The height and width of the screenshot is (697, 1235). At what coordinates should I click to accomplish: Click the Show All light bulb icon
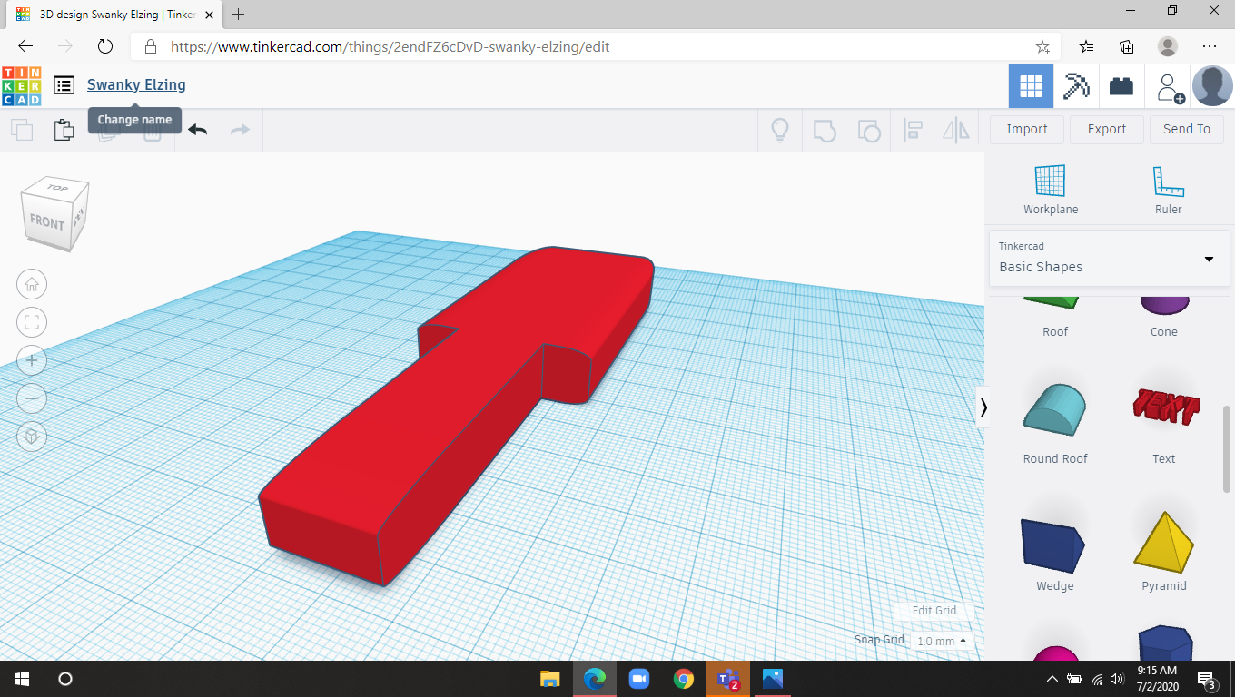779,130
